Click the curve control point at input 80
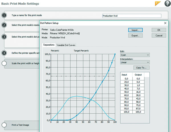This screenshot has width=171, height=132. point(102,82)
